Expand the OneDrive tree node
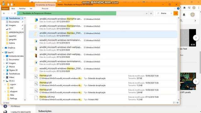 click(x=3, y=48)
